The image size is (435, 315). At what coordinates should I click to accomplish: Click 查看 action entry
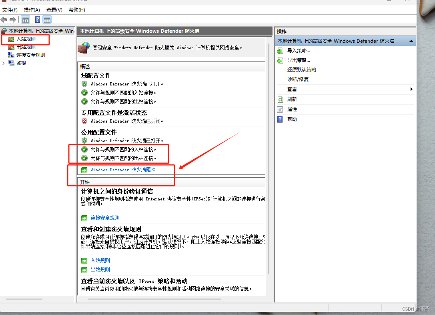click(x=292, y=89)
